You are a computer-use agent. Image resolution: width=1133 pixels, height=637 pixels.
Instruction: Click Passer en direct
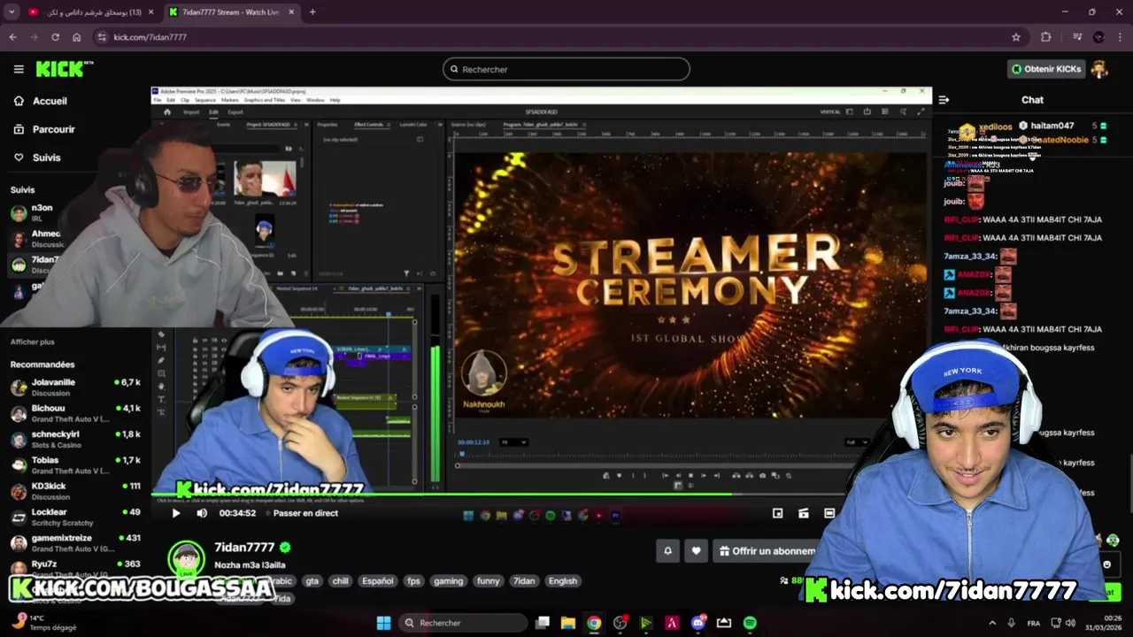pos(305,513)
